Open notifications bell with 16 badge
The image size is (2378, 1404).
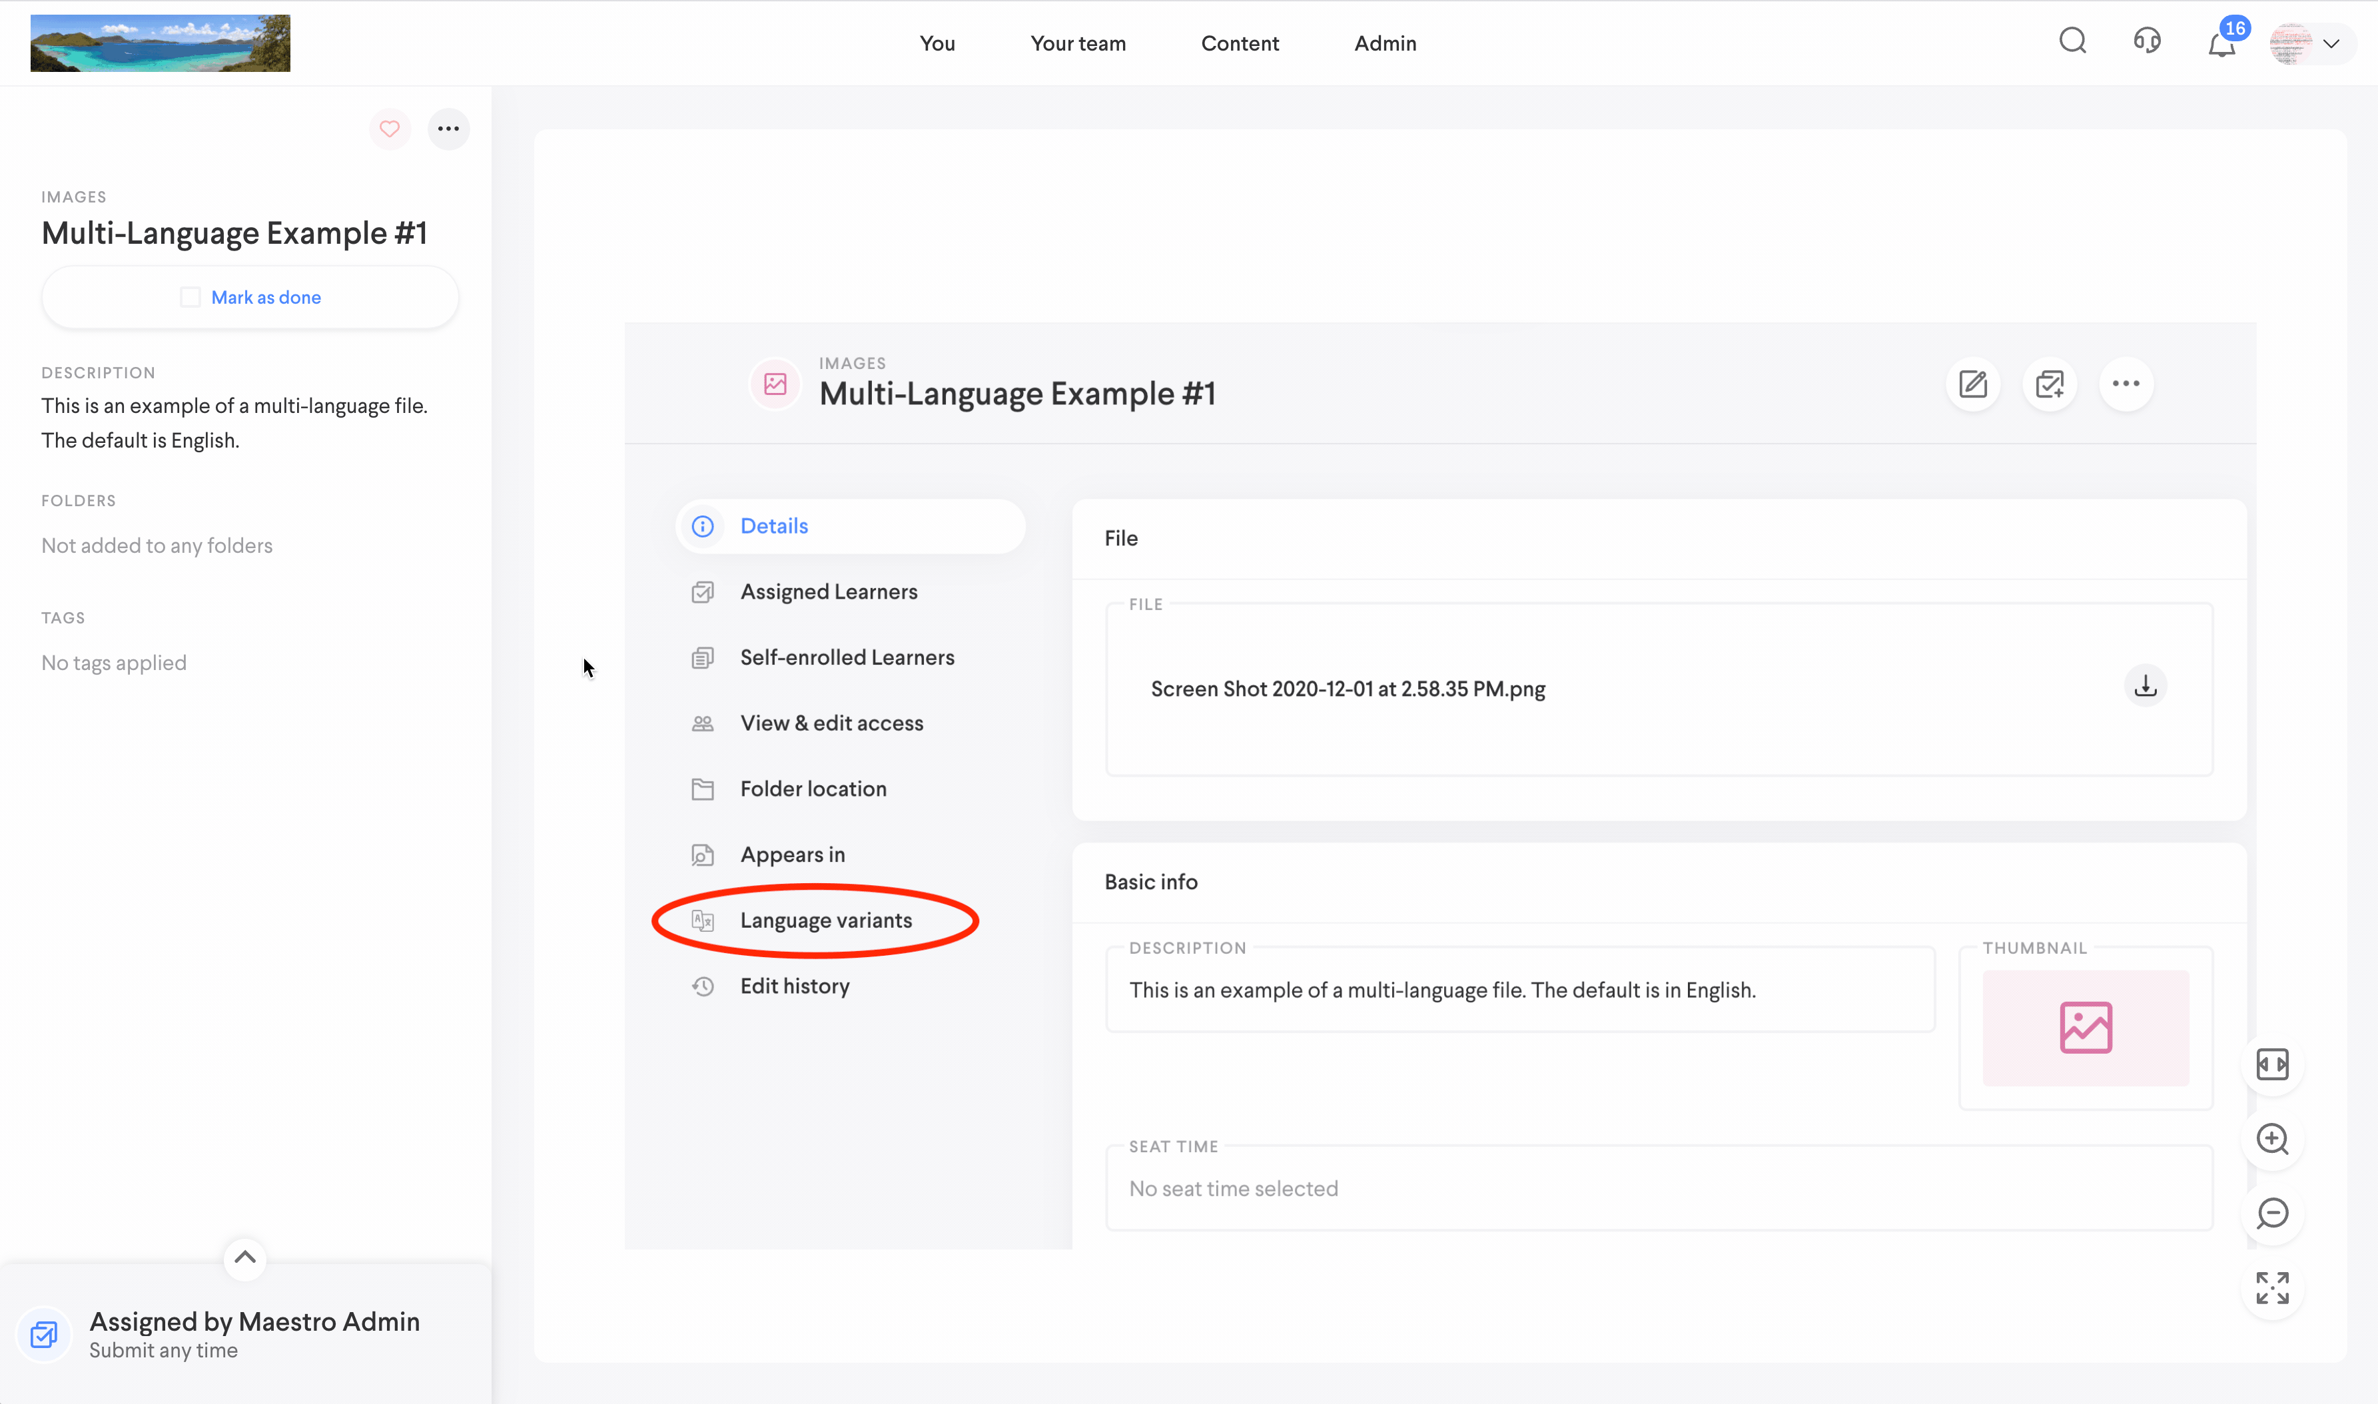point(2222,43)
